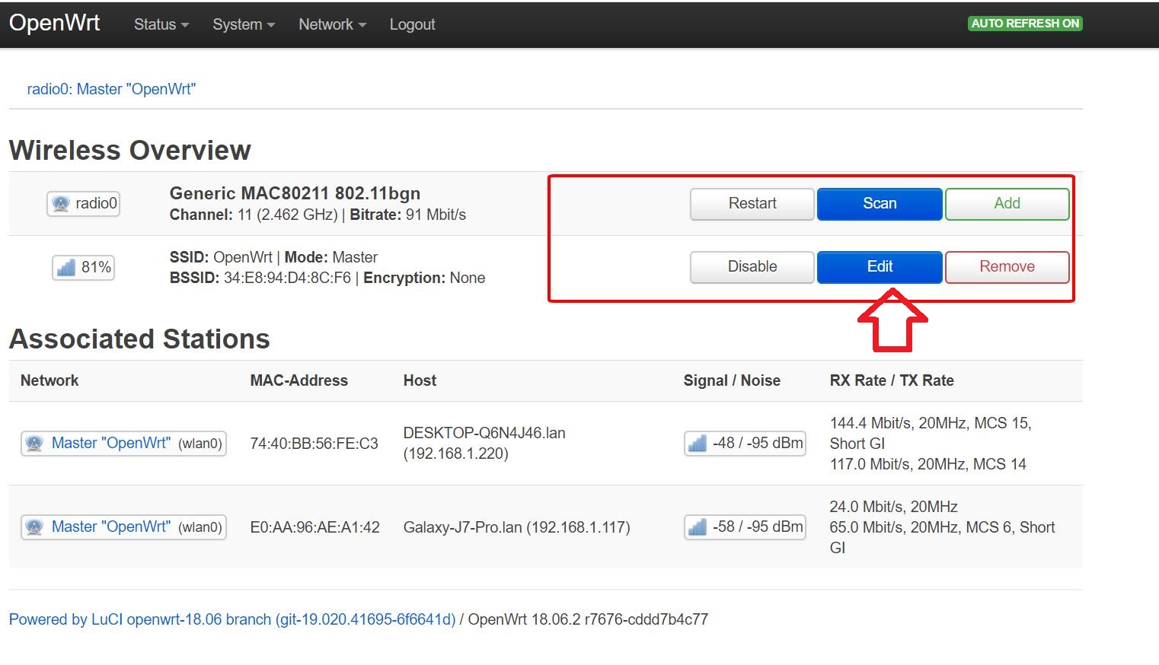
Task: Click the Network column header
Action: [49, 380]
